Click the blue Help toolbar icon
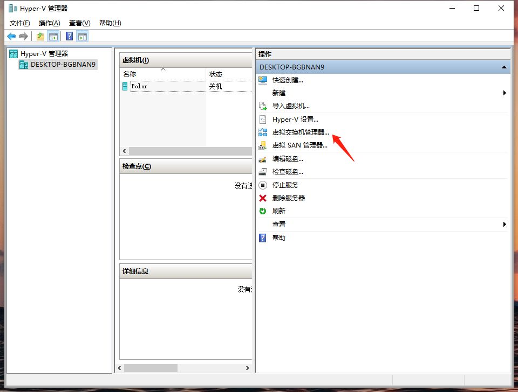The height and width of the screenshot is (392, 518). (x=70, y=36)
